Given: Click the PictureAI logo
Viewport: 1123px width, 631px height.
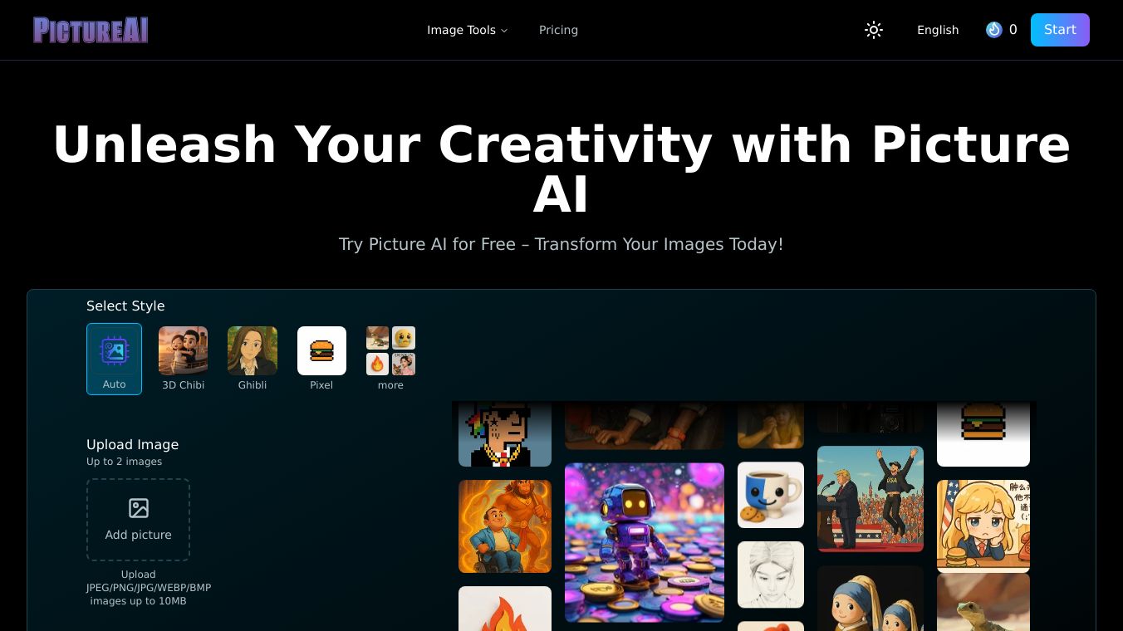Looking at the screenshot, I should pos(91,30).
